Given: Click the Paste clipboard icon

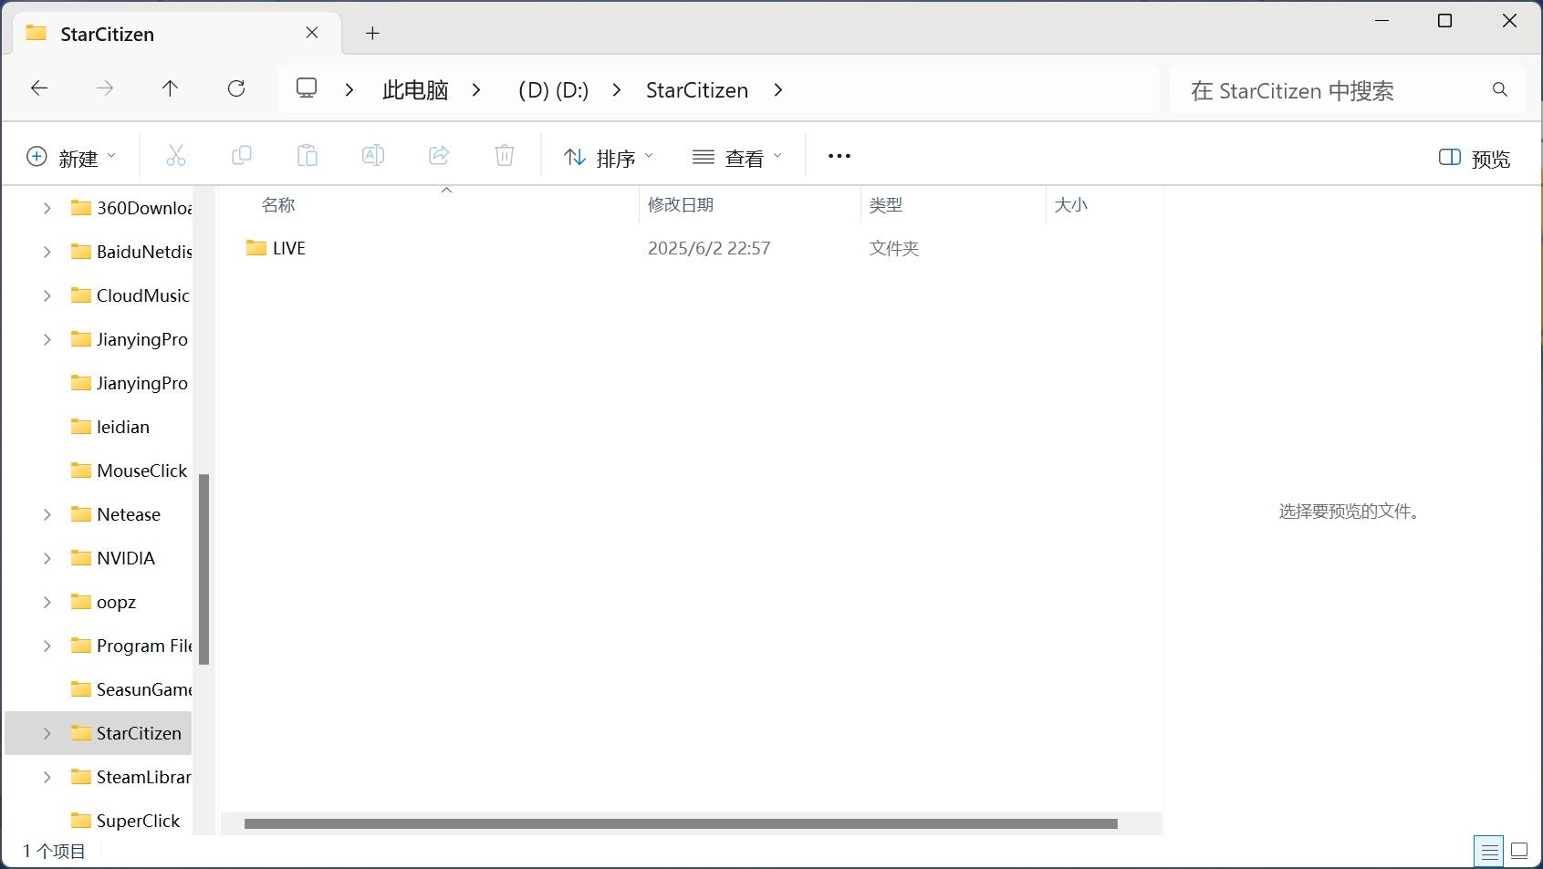Looking at the screenshot, I should pyautogui.click(x=308, y=156).
